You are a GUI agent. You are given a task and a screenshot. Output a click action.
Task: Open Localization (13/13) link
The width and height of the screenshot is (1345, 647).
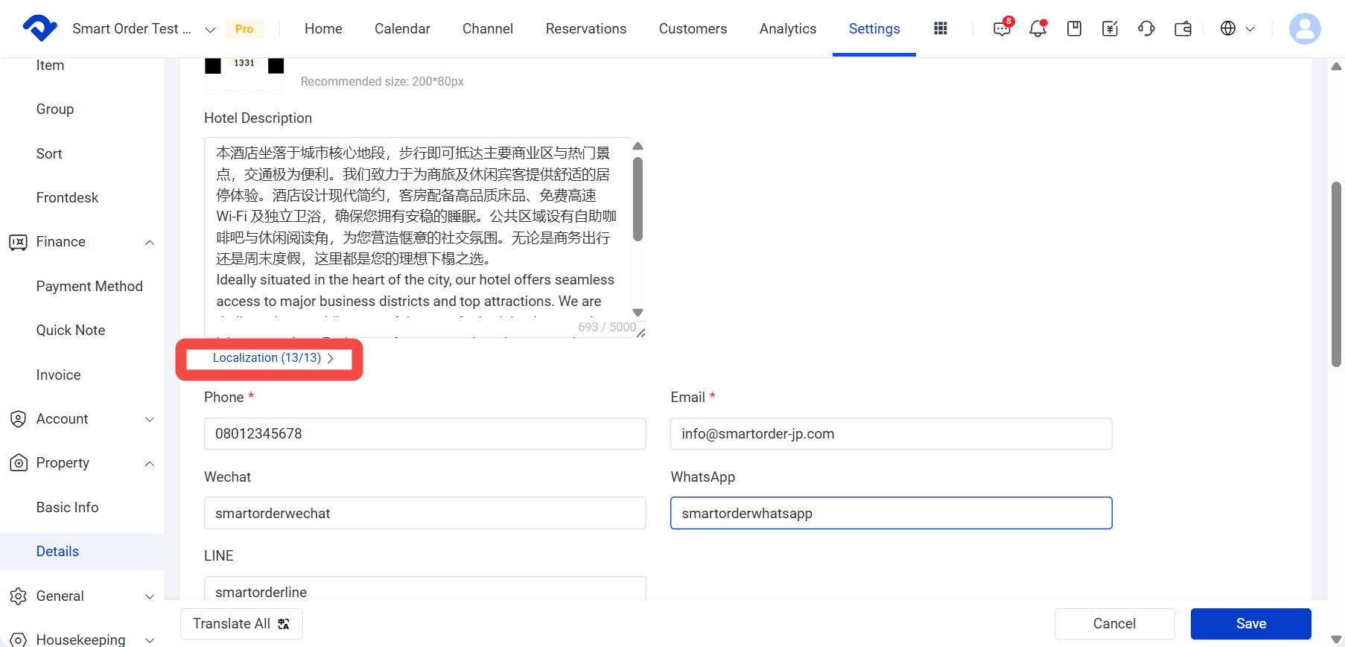coord(273,358)
